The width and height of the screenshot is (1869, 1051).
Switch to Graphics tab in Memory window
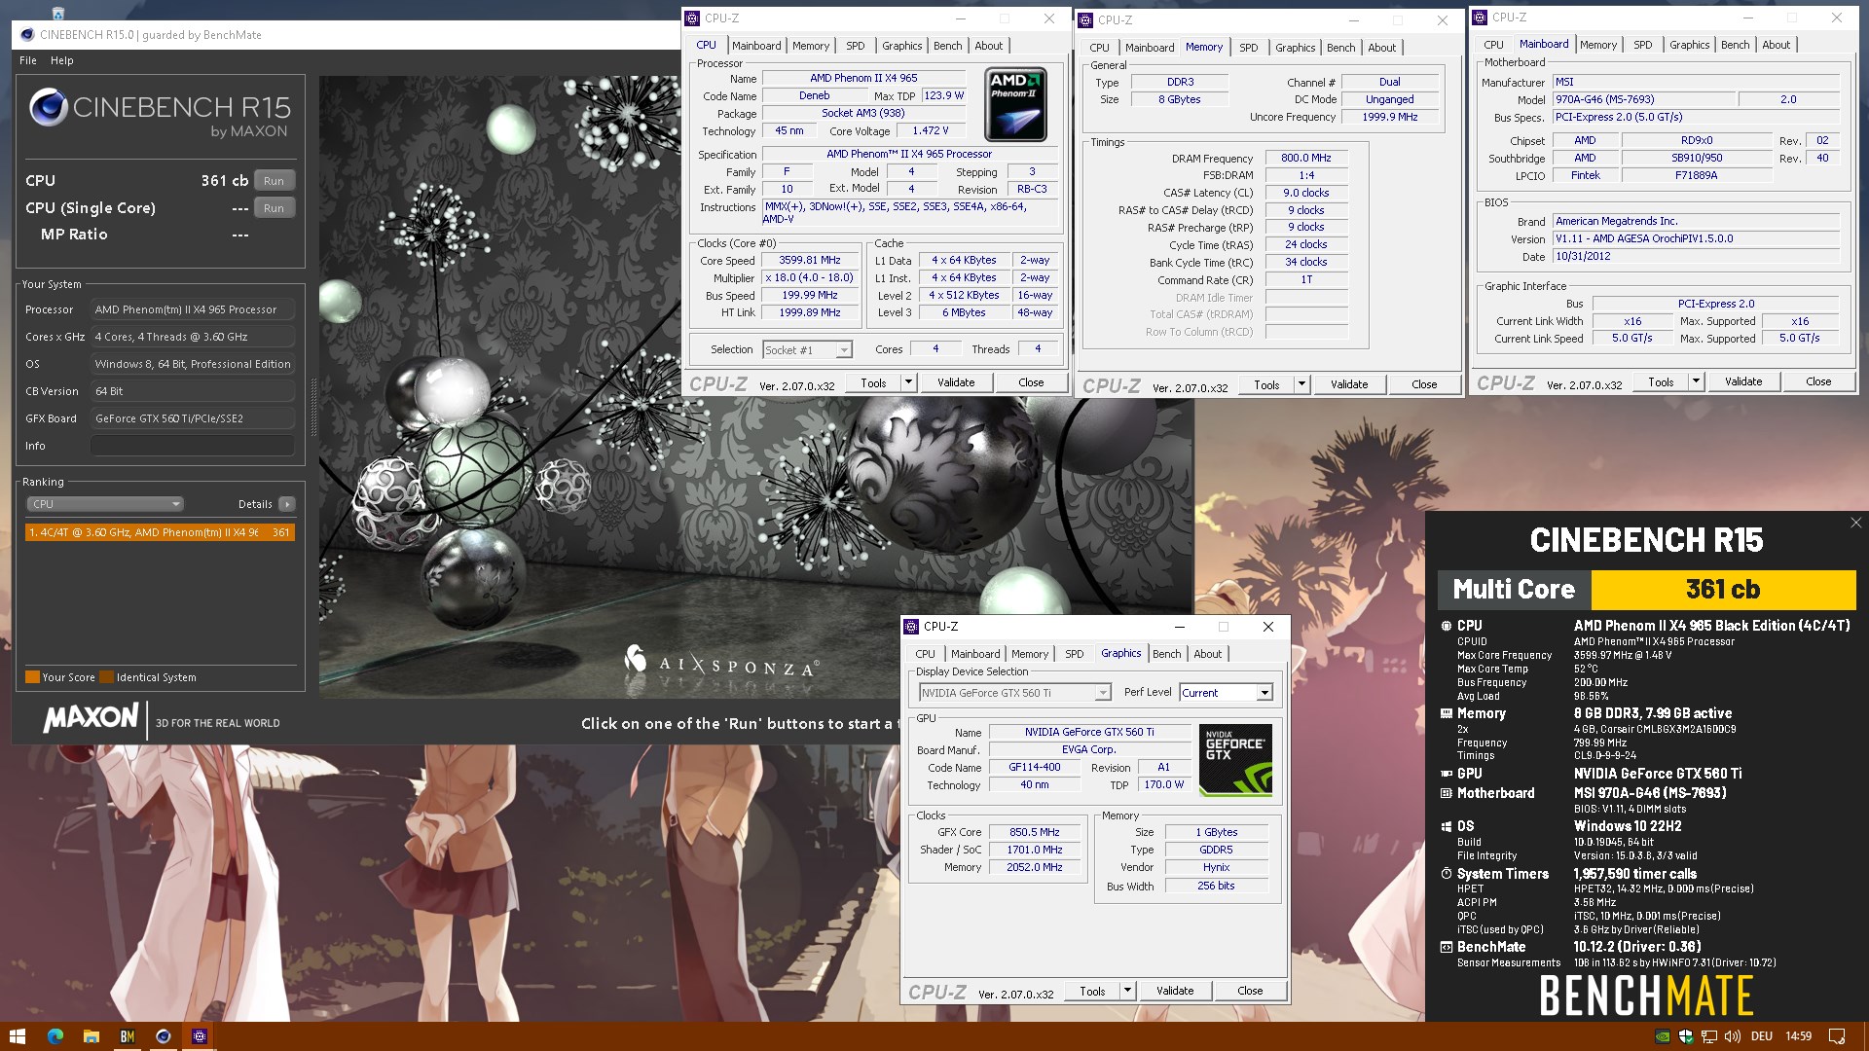pyautogui.click(x=1295, y=48)
